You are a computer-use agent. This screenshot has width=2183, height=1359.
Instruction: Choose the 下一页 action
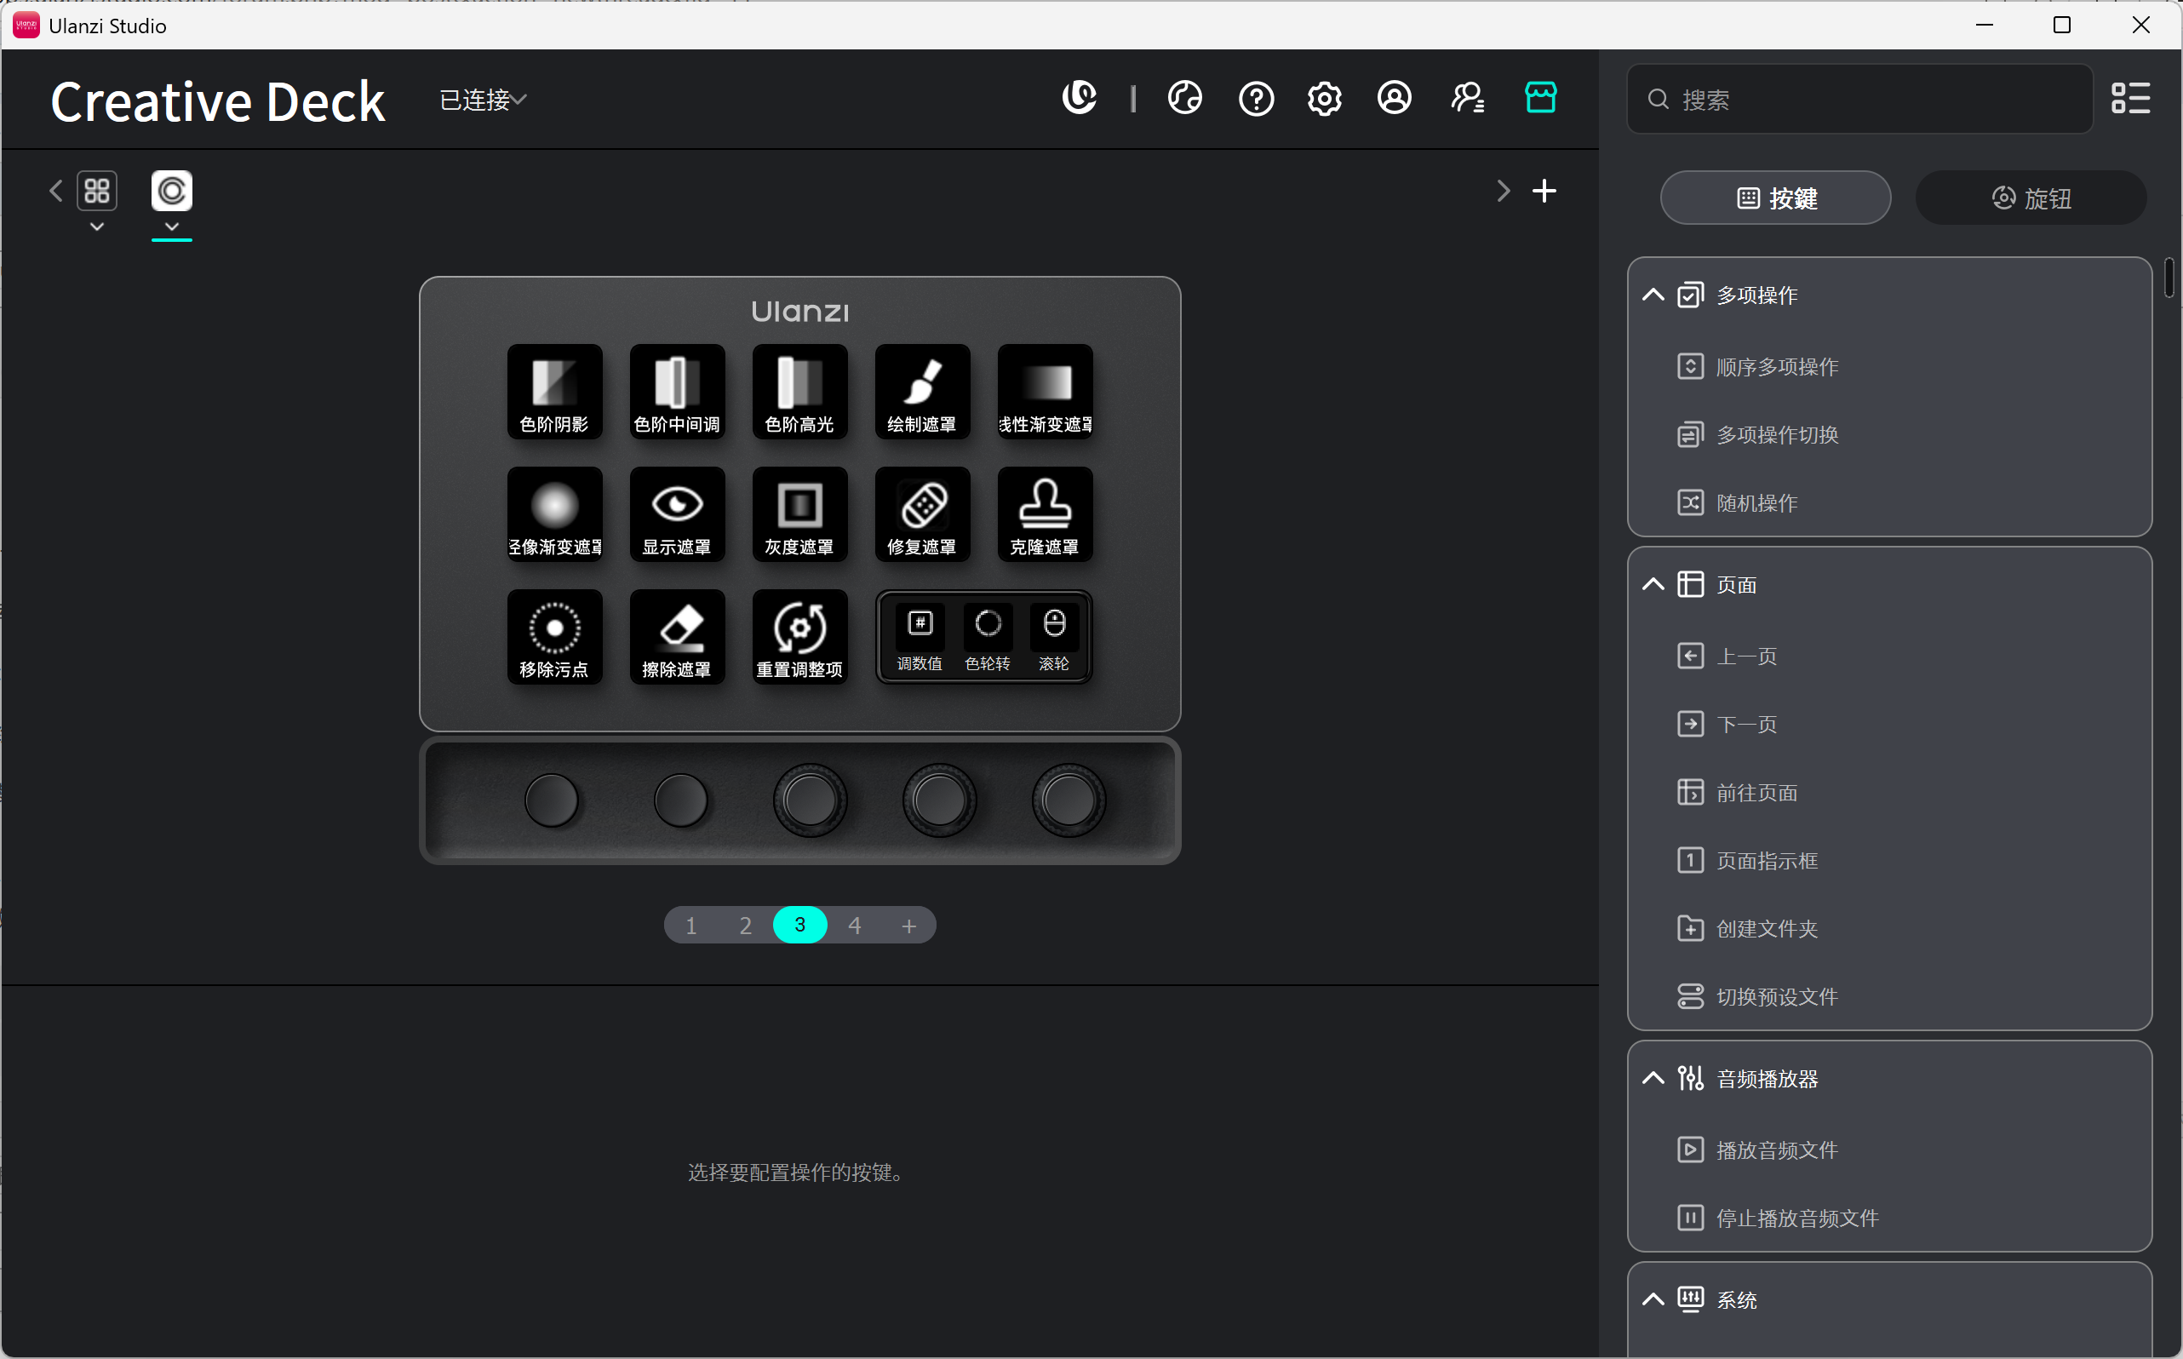1727,724
